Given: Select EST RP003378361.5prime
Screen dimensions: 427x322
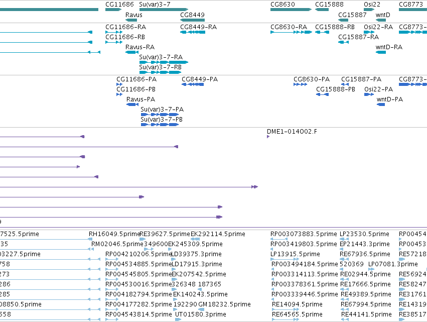Looking at the screenshot, I should (305, 284).
